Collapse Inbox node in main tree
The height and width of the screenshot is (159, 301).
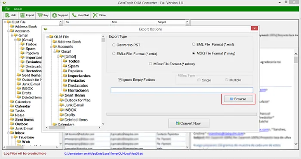pos(9,133)
